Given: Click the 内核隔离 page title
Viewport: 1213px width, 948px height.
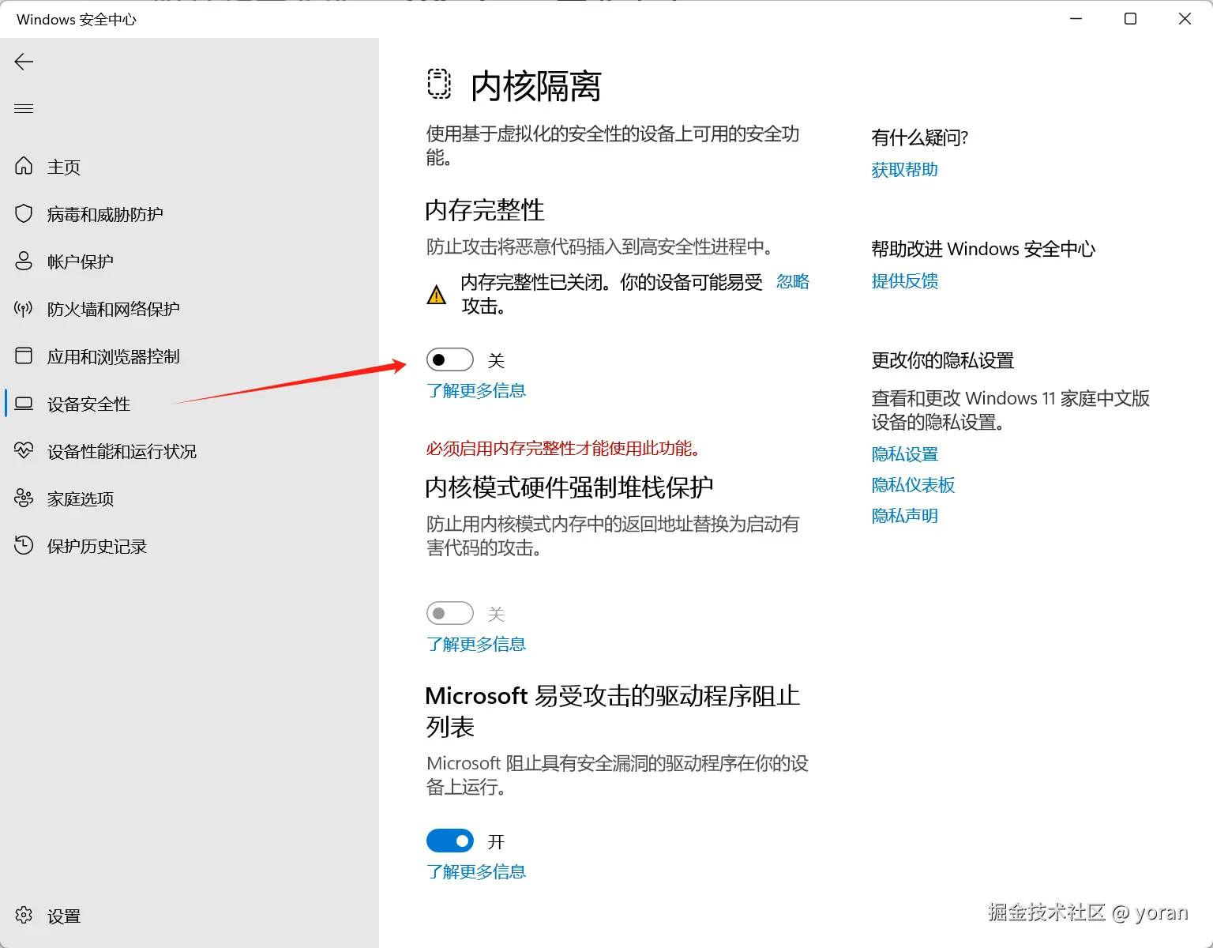Looking at the screenshot, I should click(536, 86).
